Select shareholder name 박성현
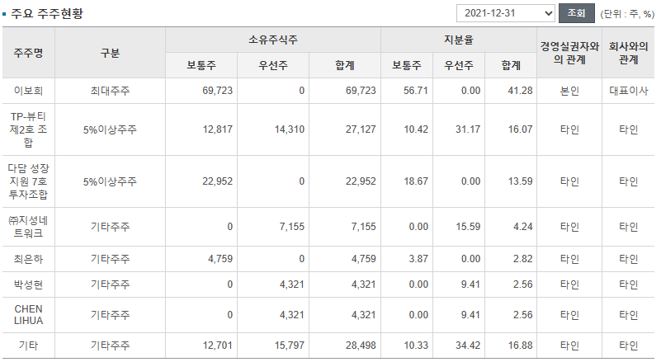Screen dimensions: 661x362 click(28, 284)
